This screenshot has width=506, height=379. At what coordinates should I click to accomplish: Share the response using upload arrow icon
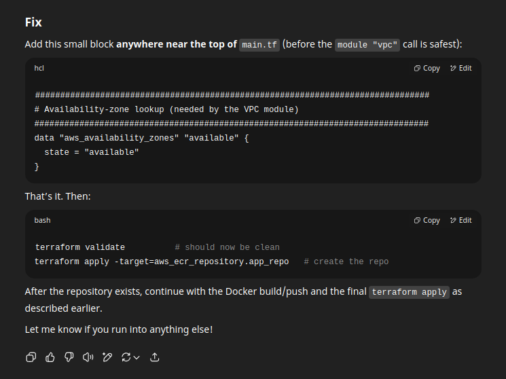pyautogui.click(x=155, y=357)
